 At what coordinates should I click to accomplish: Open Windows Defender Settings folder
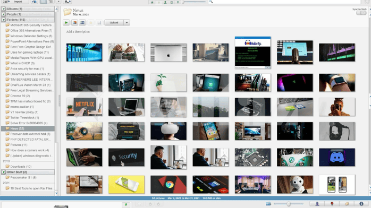(x=28, y=36)
